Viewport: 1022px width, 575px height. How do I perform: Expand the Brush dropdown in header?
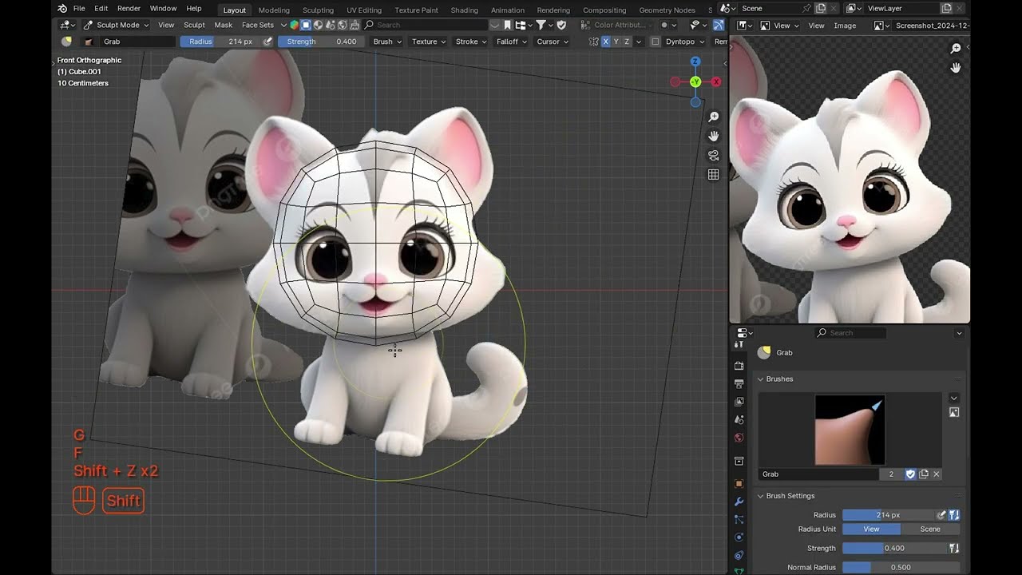(x=387, y=42)
